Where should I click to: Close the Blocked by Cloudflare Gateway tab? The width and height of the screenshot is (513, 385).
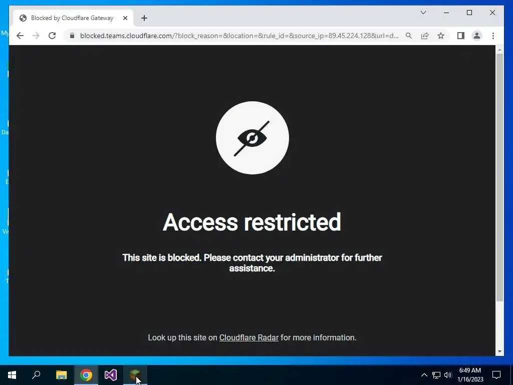coord(125,19)
